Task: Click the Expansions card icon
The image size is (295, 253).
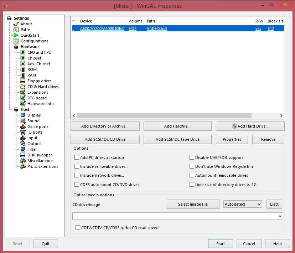Action: [x=23, y=92]
